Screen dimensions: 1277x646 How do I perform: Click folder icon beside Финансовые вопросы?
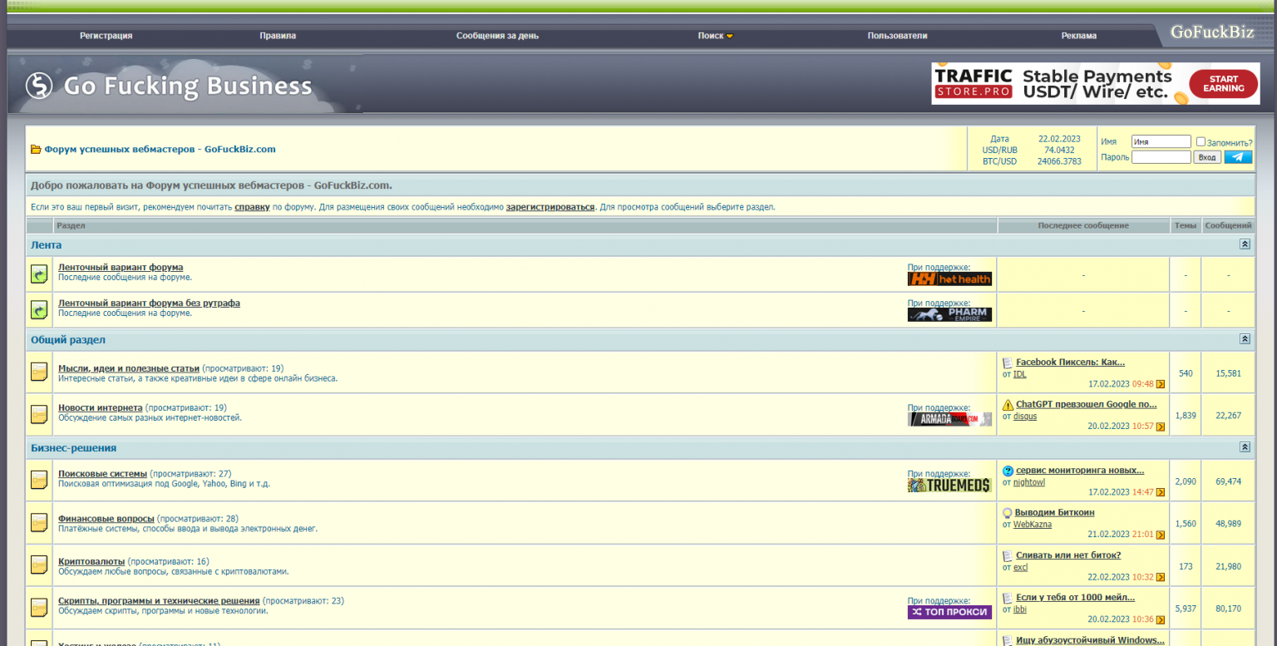tap(39, 522)
